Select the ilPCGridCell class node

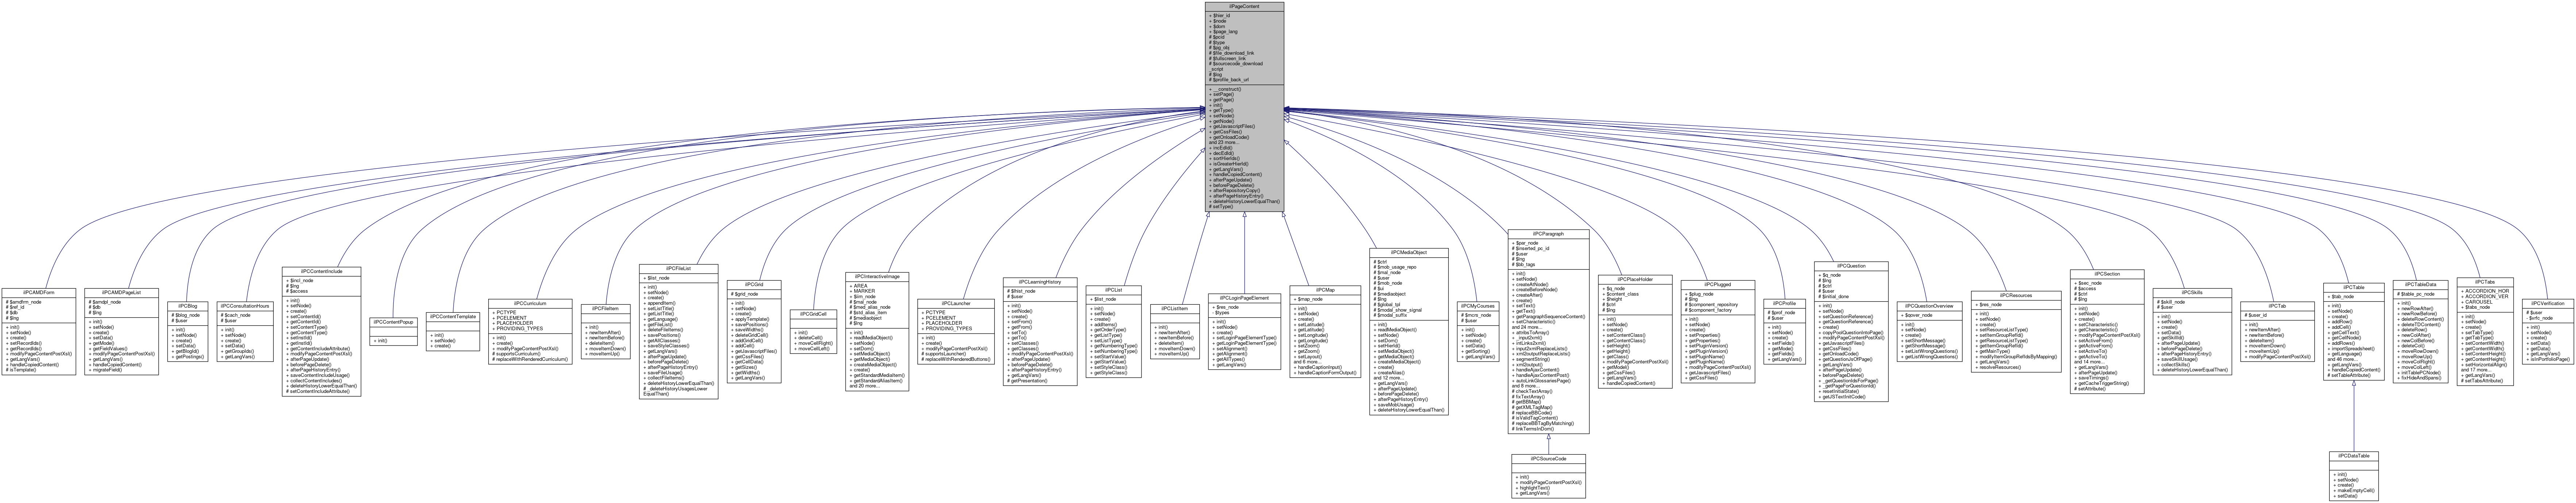pyautogui.click(x=813, y=331)
